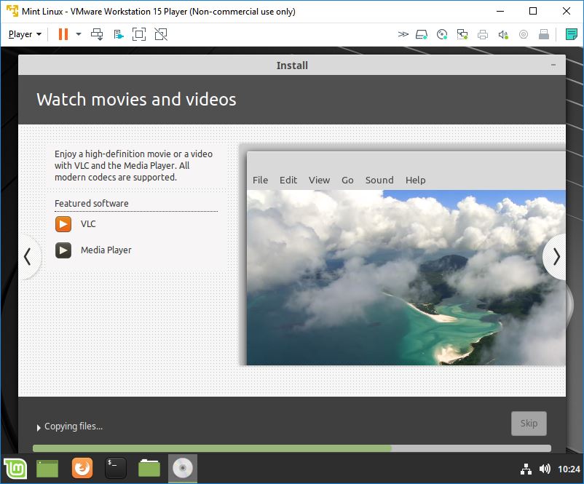Click the VMware Player app icon in titlebar

pos(12,11)
